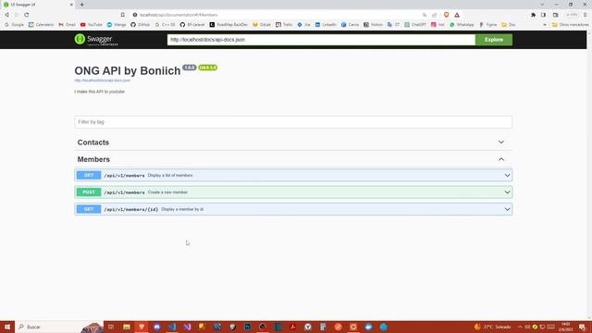Click the Swagger logo in the header

pyautogui.click(x=96, y=40)
